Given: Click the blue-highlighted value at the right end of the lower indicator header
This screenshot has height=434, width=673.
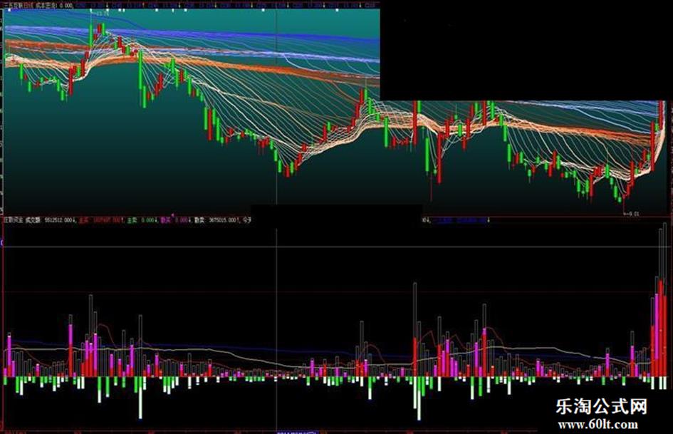Looking at the screenshot, I should click(461, 220).
